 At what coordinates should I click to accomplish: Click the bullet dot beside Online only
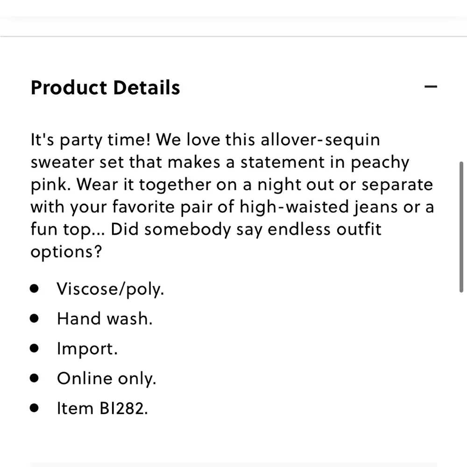(x=34, y=378)
